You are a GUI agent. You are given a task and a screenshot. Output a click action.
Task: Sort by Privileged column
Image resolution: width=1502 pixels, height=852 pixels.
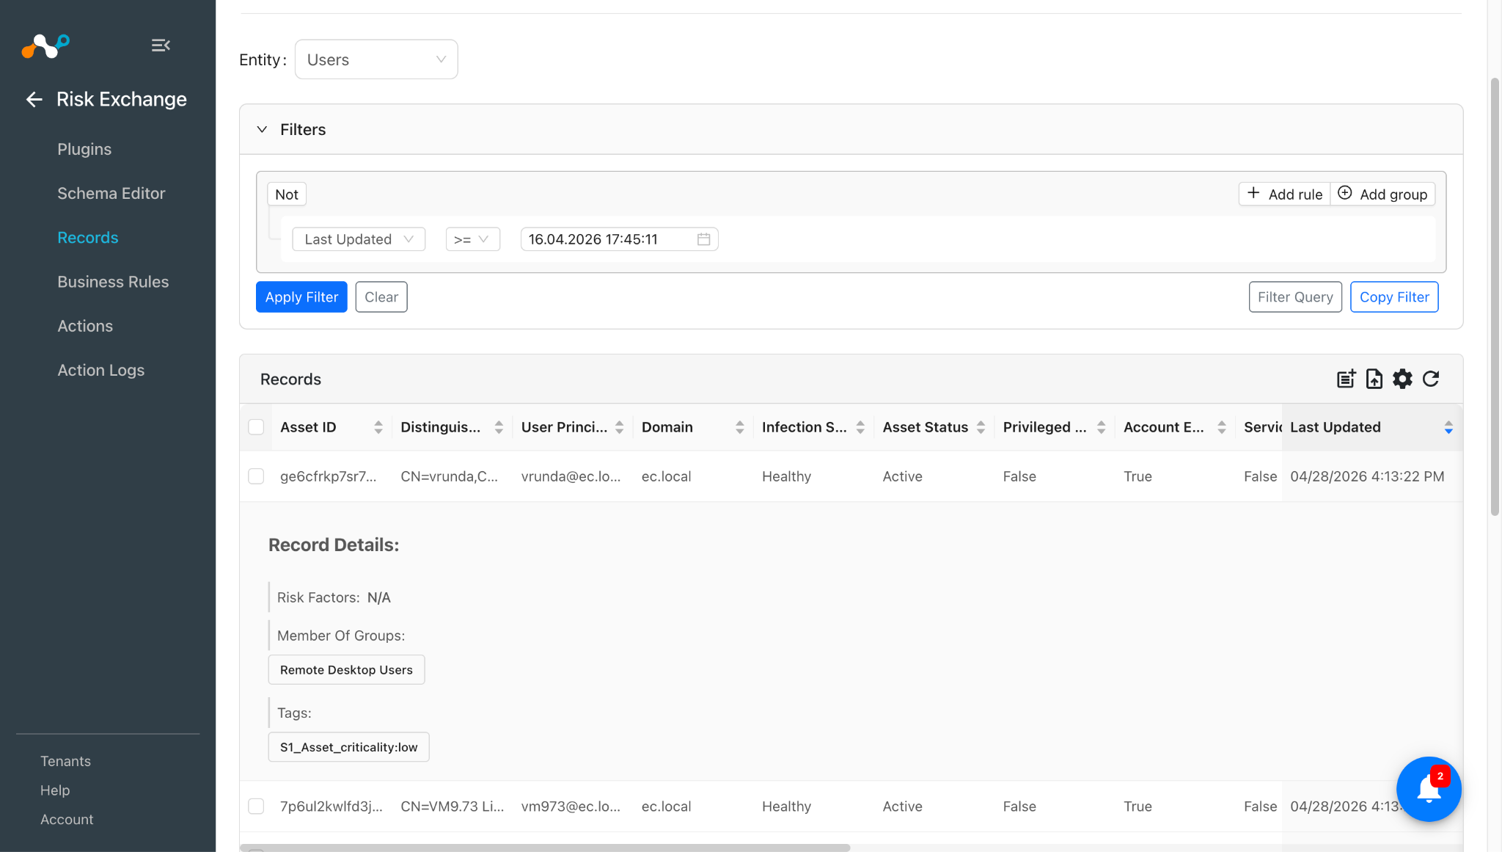[x=1101, y=427]
